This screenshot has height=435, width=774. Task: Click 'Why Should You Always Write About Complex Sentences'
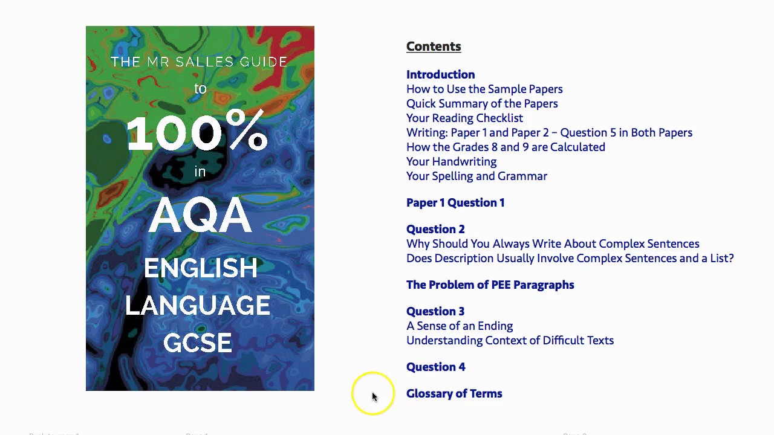pos(553,243)
